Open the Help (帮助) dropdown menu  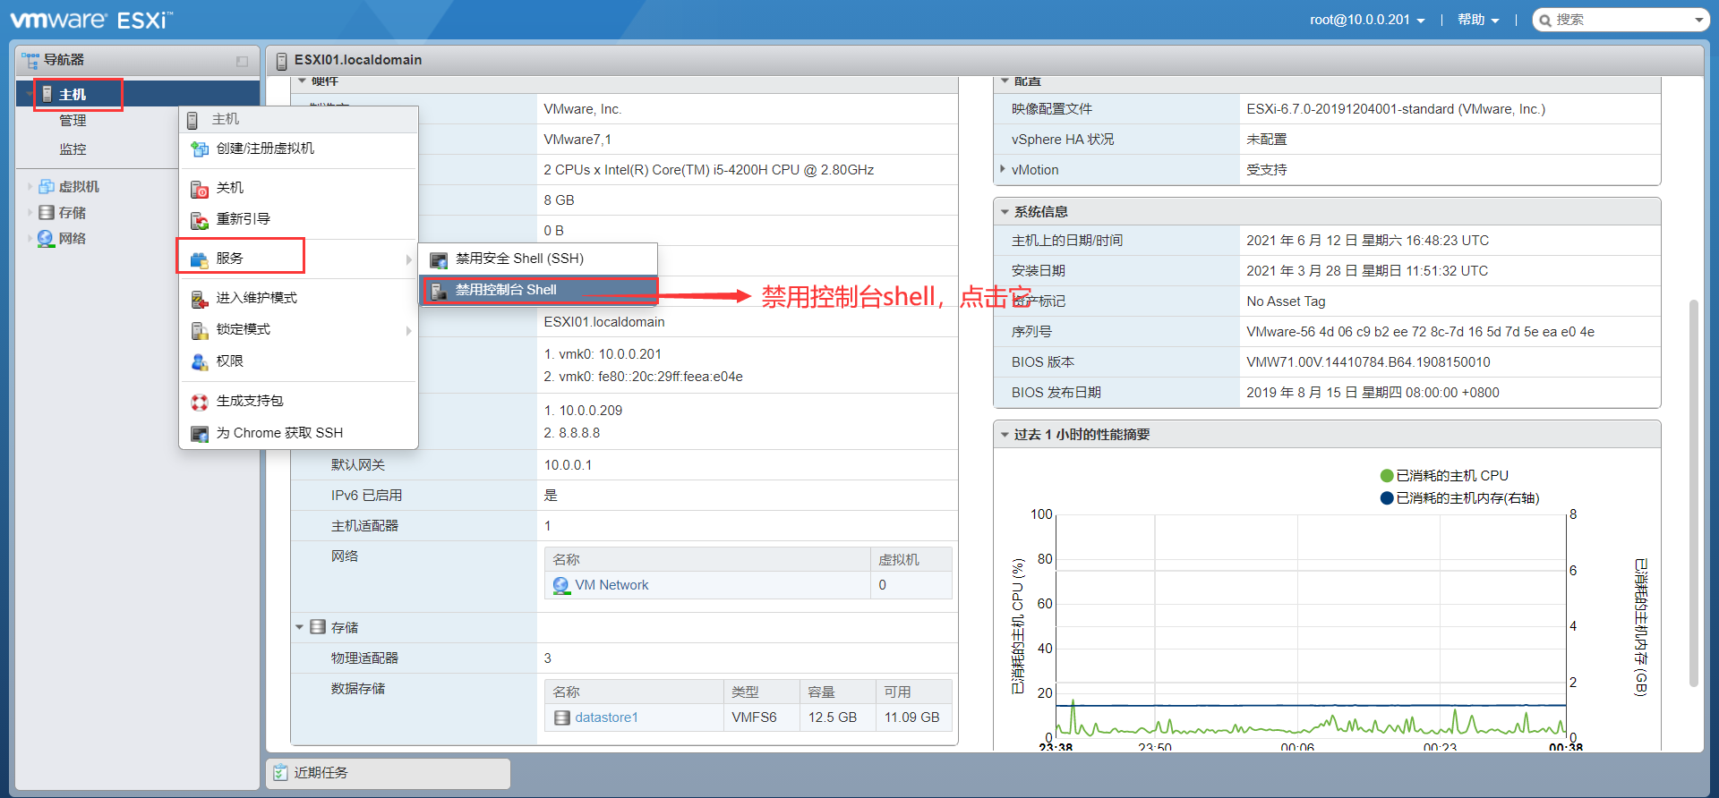point(1478,20)
